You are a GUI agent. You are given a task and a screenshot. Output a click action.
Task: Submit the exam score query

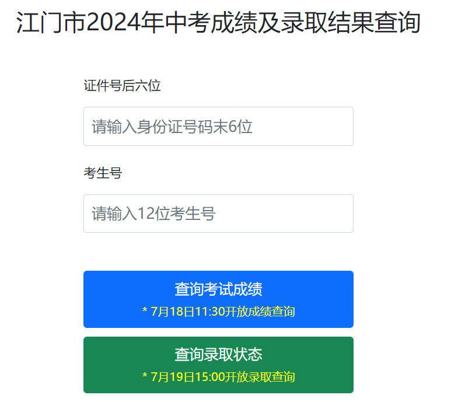218,299
